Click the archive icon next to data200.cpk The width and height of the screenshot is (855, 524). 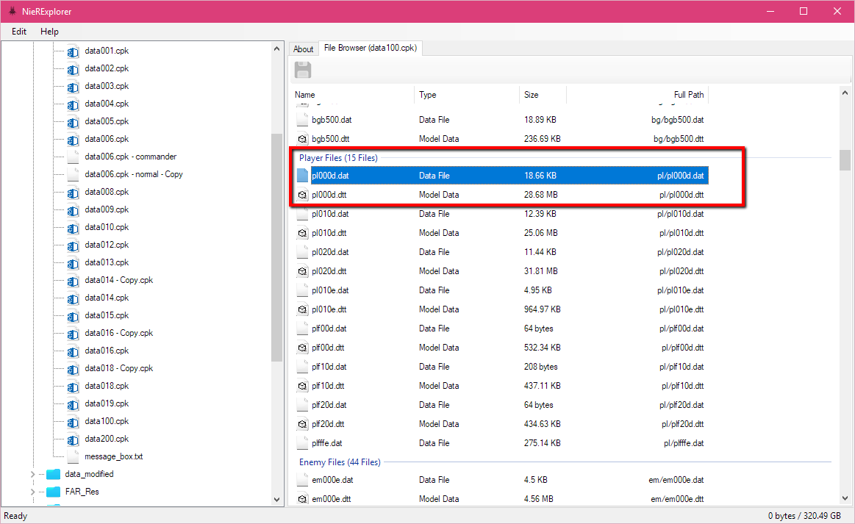point(73,439)
